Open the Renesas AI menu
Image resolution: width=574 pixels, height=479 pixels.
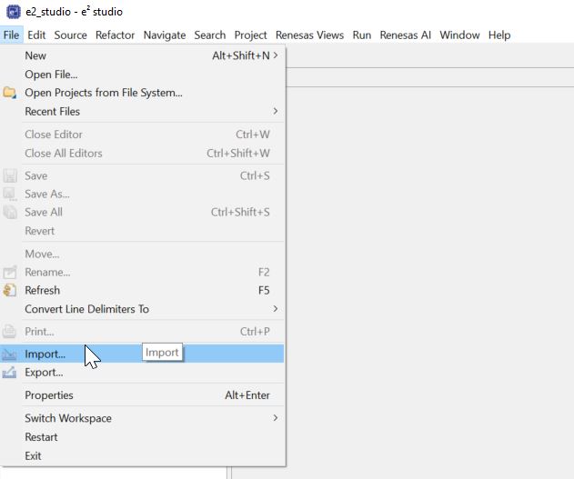pos(405,35)
